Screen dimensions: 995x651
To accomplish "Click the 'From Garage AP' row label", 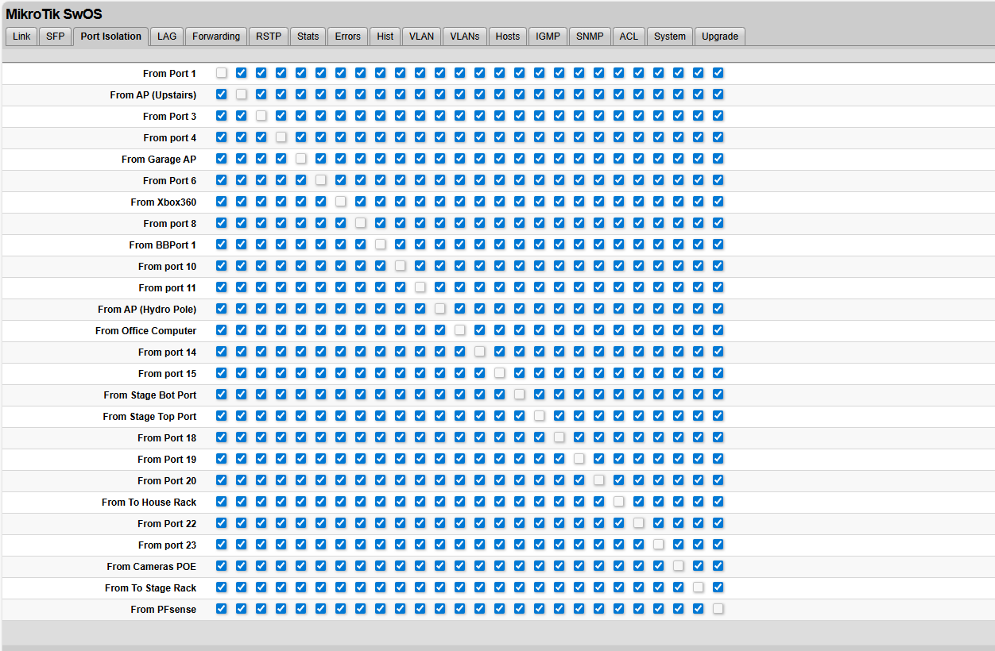I will tap(159, 160).
